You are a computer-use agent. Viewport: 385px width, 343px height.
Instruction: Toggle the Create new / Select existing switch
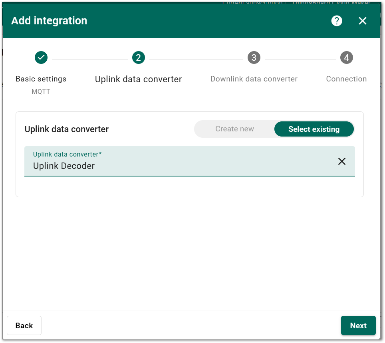click(x=274, y=129)
